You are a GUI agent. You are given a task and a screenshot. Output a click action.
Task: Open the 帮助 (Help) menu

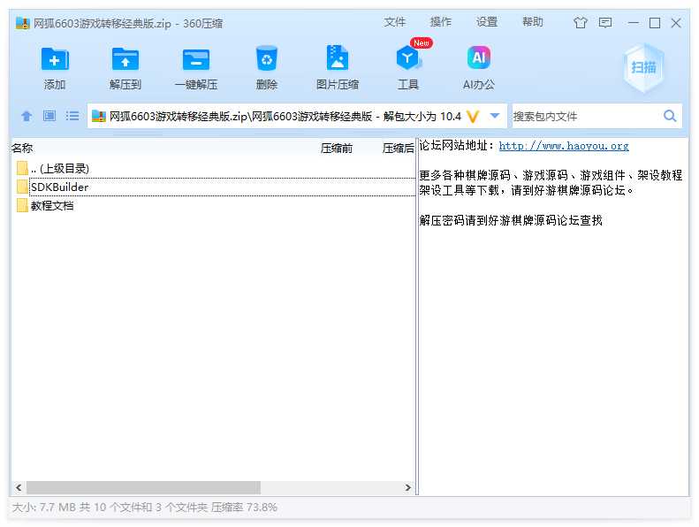coord(532,22)
